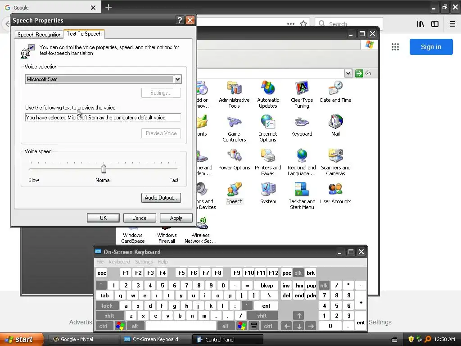Click the spacebar on On-Screen Keyboard
The image size is (461, 346).
181,326
